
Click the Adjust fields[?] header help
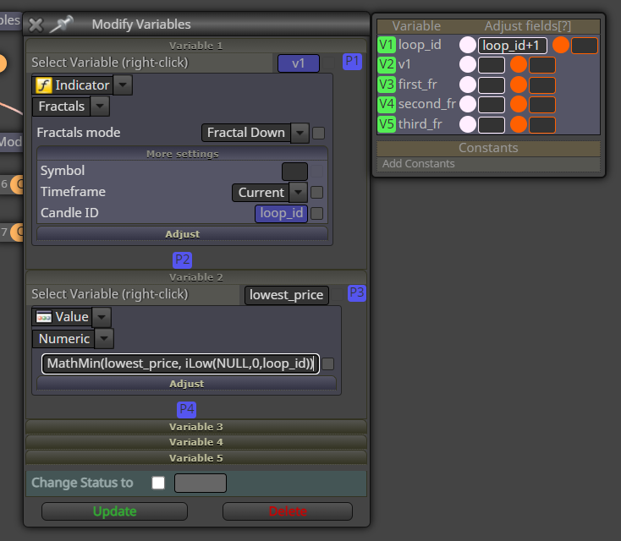click(528, 26)
